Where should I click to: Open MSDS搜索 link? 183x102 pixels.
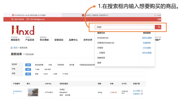pos(147,53)
